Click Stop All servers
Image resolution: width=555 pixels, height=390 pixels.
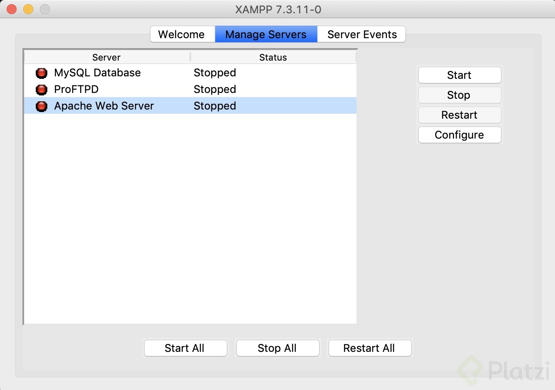point(277,348)
